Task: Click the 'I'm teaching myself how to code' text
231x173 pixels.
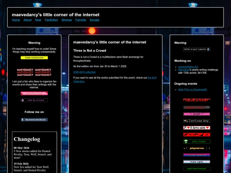Action: [x=34, y=50]
